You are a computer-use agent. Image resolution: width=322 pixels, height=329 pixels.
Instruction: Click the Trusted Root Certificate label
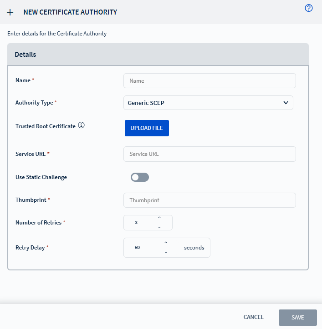coord(46,126)
